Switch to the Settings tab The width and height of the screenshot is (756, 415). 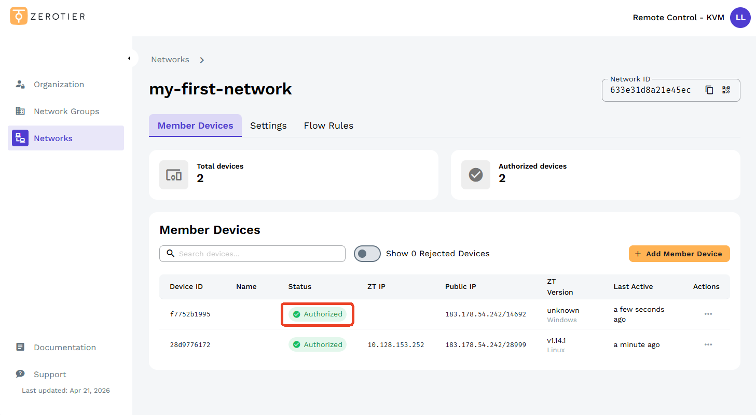[268, 126]
